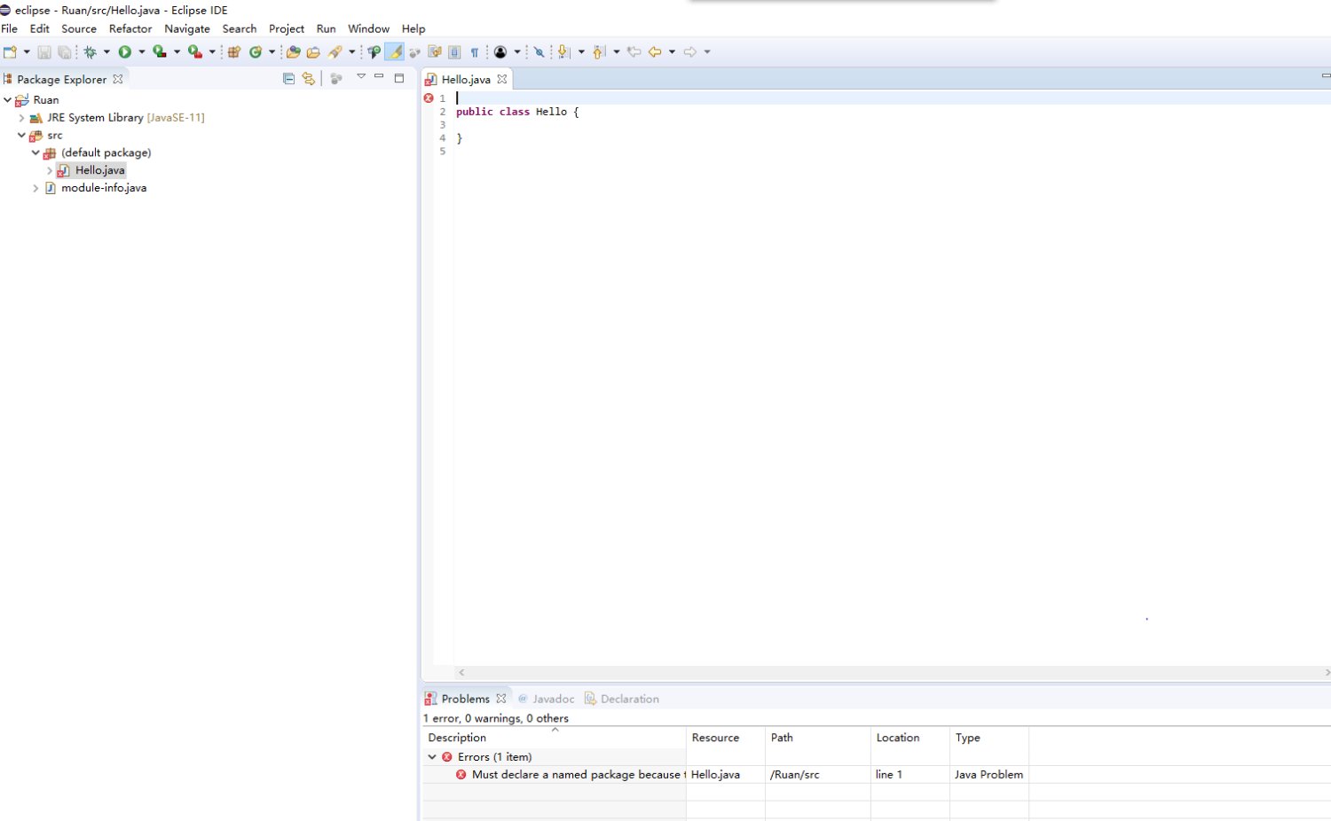Close the Hello.java editor tab
The height and width of the screenshot is (821, 1331).
501,79
